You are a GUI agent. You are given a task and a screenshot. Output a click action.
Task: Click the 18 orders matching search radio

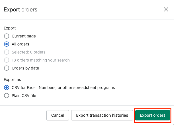coord(7,60)
